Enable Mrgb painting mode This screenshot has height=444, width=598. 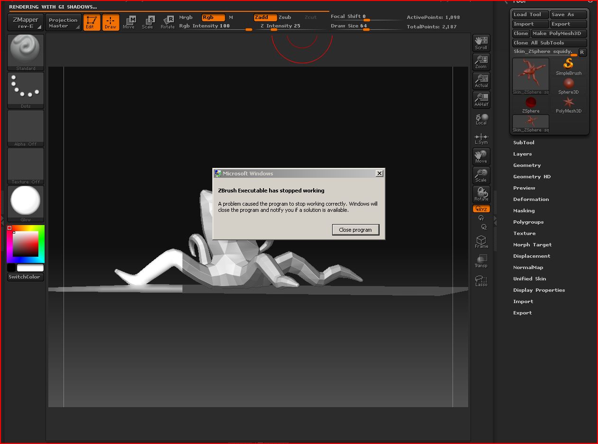tap(186, 17)
